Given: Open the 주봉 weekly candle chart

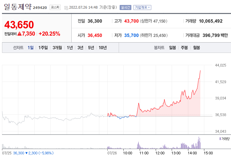Looking at the screenshot, I should pos(184,48).
